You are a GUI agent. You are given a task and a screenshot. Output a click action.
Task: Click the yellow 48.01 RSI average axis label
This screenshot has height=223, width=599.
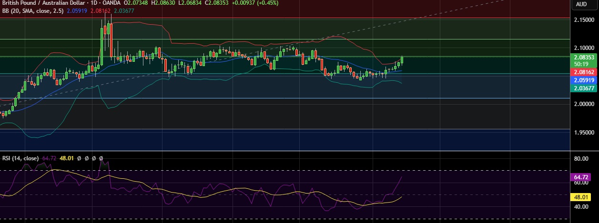[580, 197]
